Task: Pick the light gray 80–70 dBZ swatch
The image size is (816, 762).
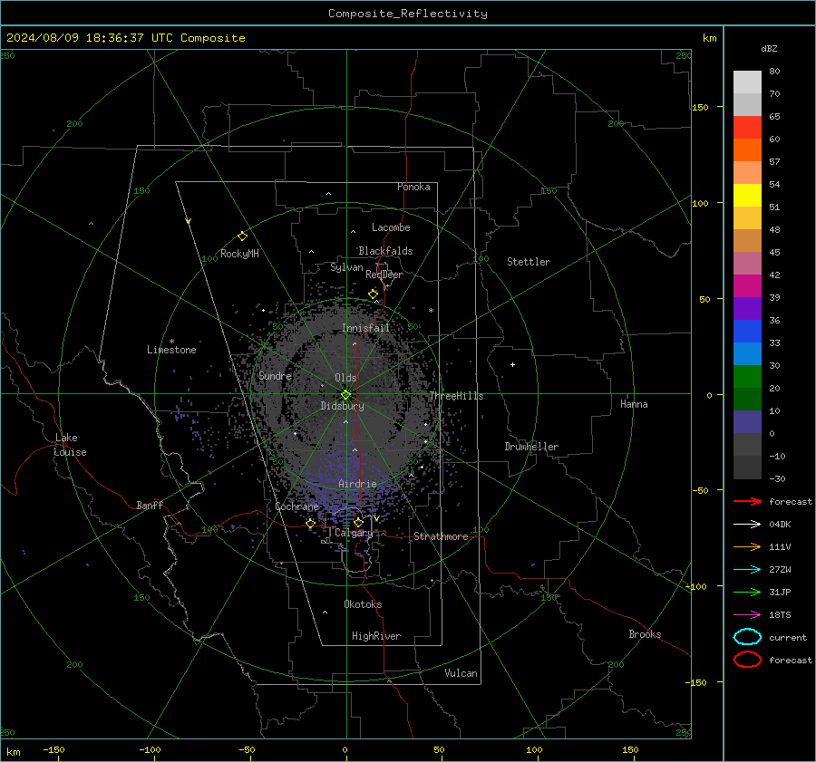Action: coord(747,82)
